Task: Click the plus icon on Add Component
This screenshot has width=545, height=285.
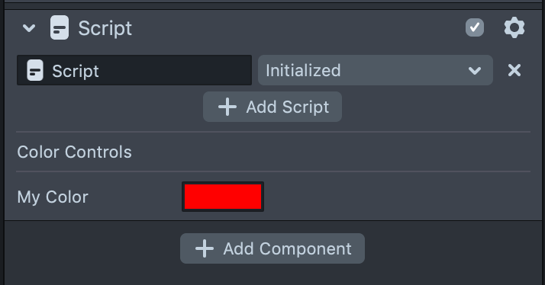Action: click(205, 248)
